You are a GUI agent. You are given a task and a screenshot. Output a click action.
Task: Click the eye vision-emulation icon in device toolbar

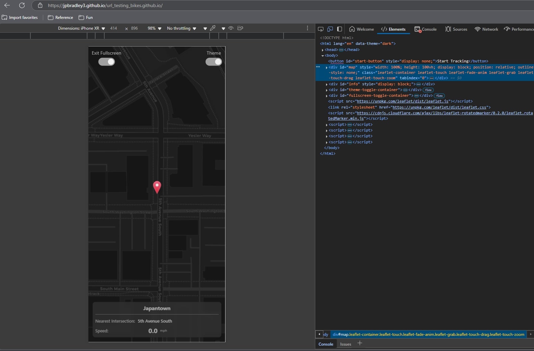pos(231,28)
